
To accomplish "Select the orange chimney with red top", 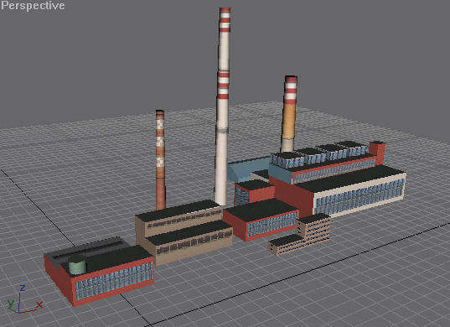I will [290, 114].
